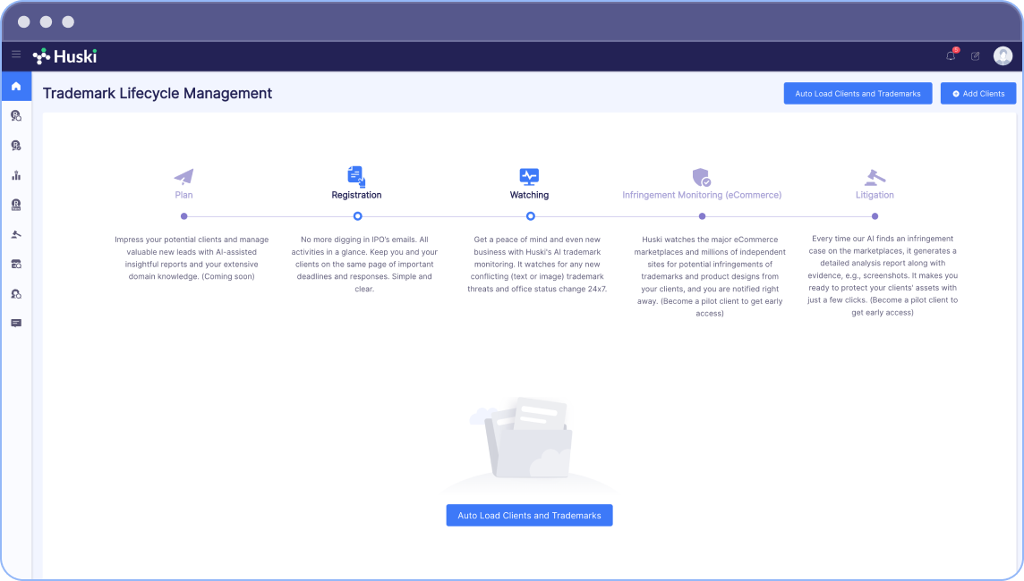1024x581 pixels.
Task: Select the trademark filing icon in the sidebar
Action: click(16, 145)
